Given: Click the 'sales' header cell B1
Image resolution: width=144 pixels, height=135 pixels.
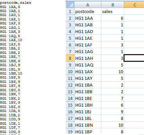Looking at the screenshot, I should 113,11.
